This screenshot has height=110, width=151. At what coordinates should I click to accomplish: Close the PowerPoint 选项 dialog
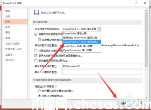coord(145,3)
